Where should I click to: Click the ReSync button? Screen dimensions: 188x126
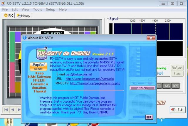(177, 68)
